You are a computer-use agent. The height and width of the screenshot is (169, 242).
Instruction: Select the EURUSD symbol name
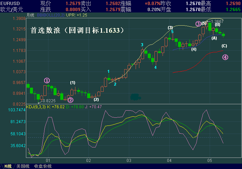10,3
